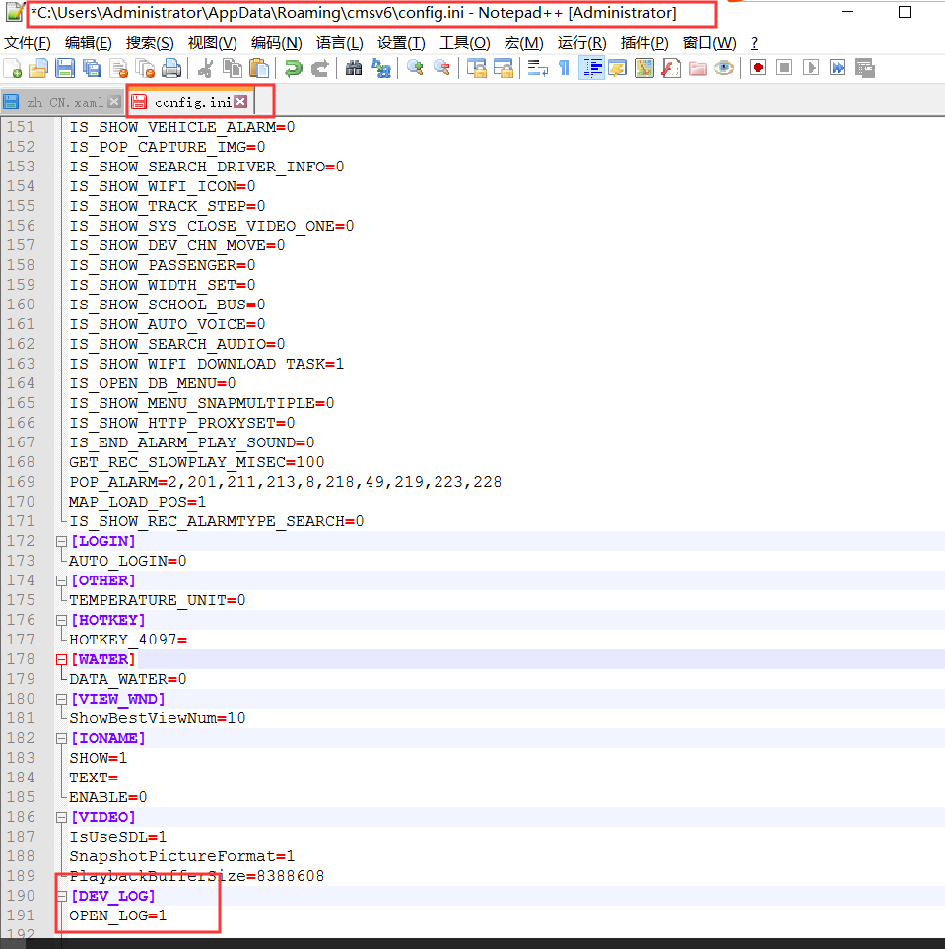Run macro multiple times icon
This screenshot has width=945, height=949.
coord(838,68)
